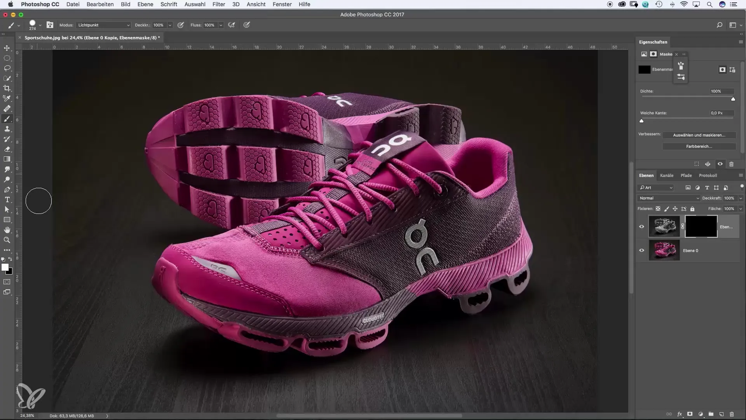746x420 pixels.
Task: Select the Eyedropper tool
Action: click(7, 98)
